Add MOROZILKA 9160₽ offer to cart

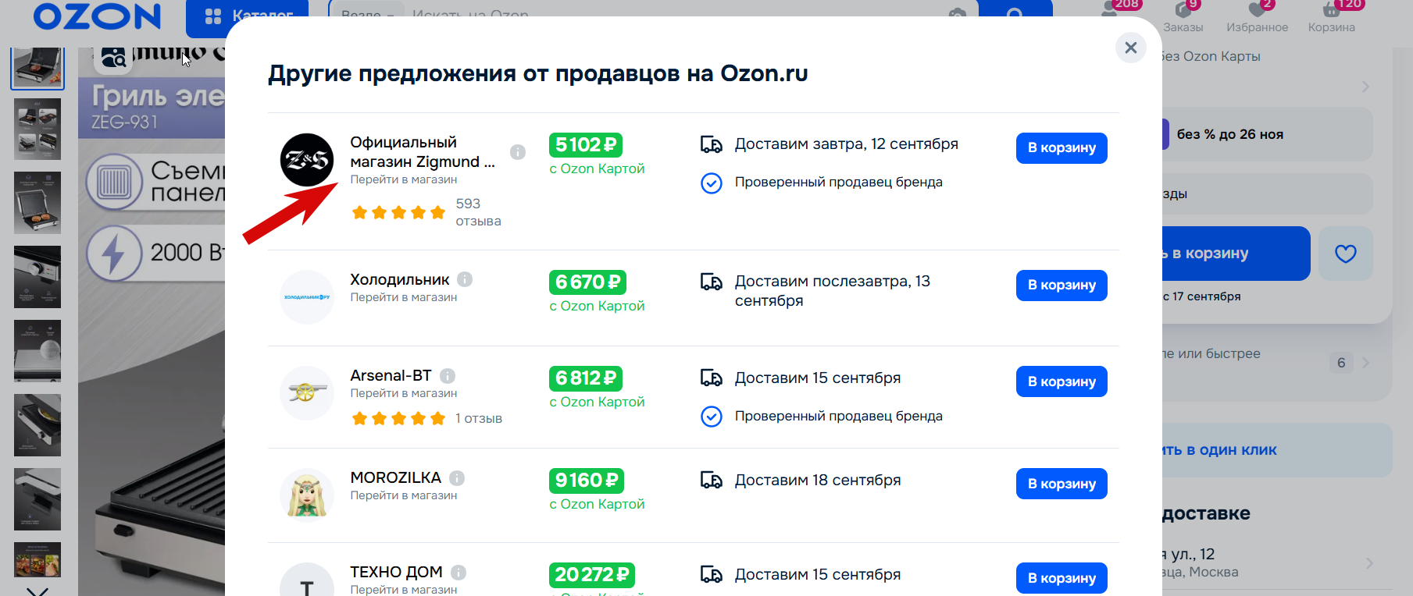1062,484
